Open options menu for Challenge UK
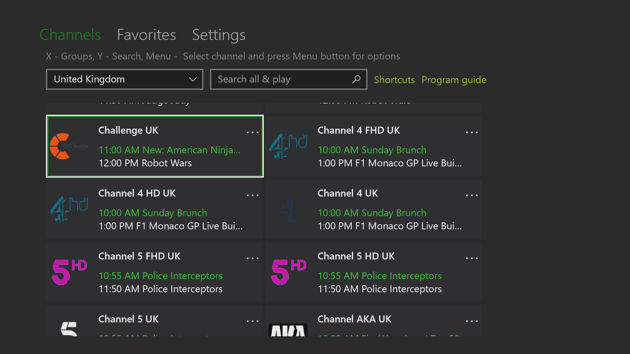 pos(253,132)
